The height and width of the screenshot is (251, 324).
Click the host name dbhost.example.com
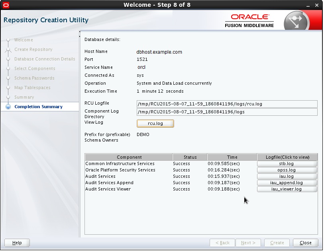pyautogui.click(x=159, y=52)
